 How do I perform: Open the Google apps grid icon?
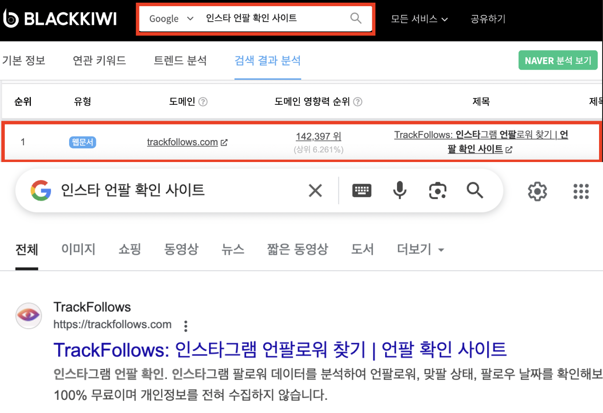click(x=581, y=192)
